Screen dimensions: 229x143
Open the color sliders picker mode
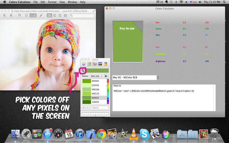tap(89, 64)
